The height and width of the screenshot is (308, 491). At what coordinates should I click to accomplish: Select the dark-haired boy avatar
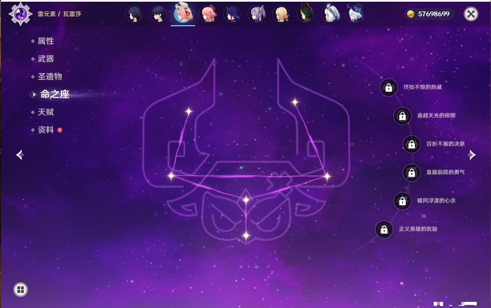point(158,14)
